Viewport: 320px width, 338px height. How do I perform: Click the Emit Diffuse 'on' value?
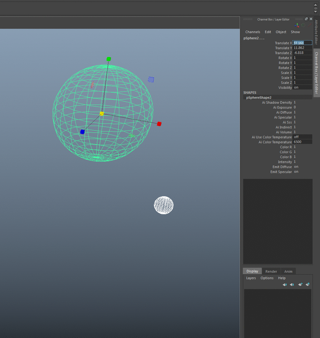296,167
